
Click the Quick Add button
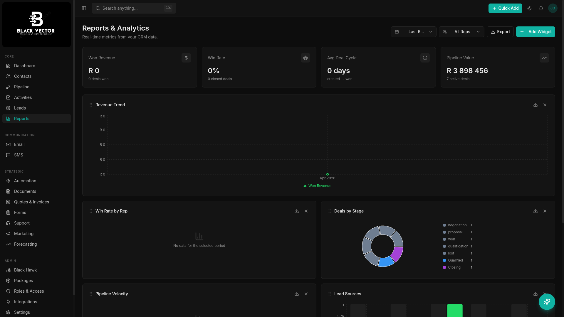pyautogui.click(x=505, y=8)
